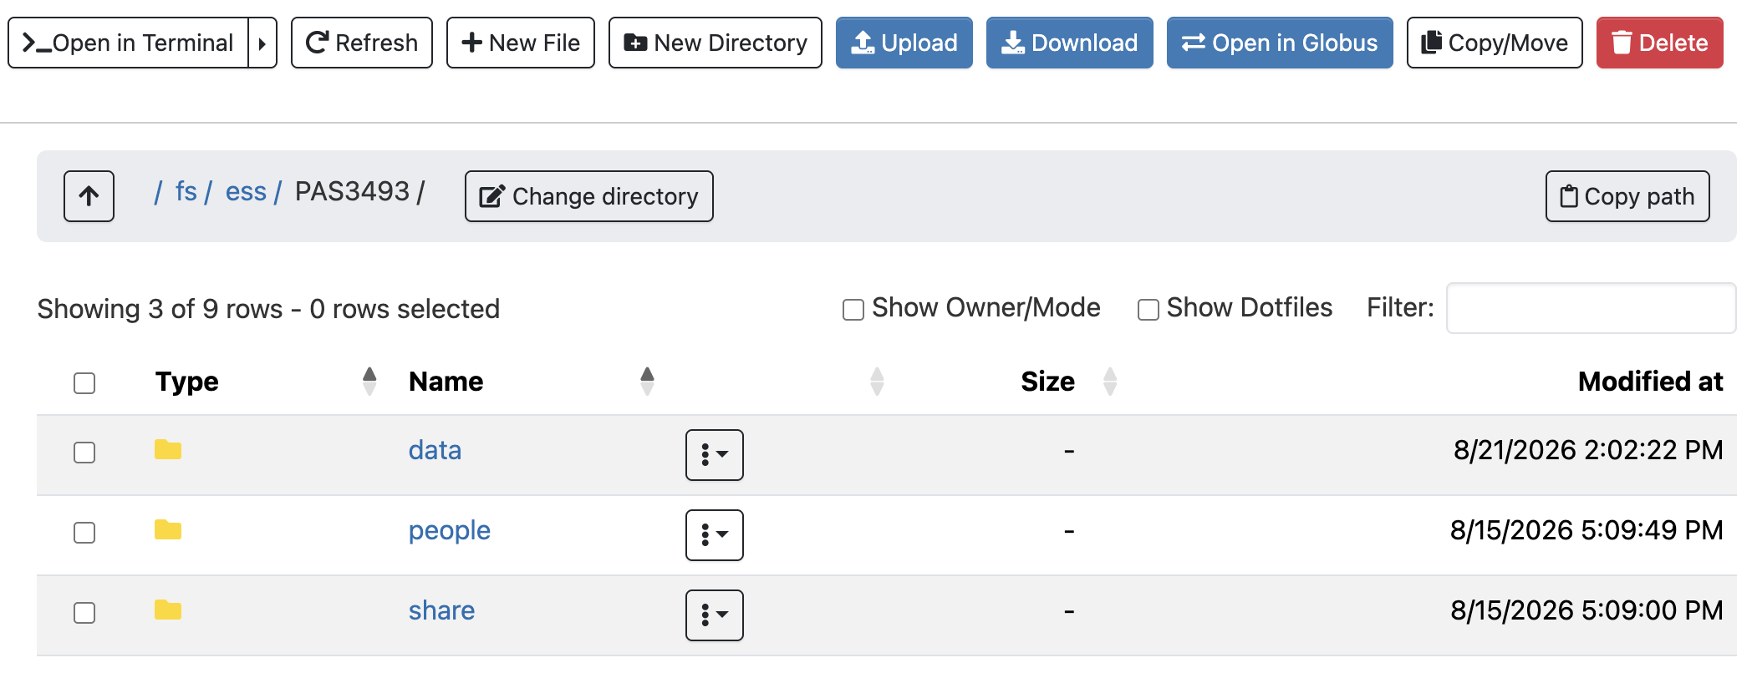Toggle the select-all rows checkbox

pyautogui.click(x=84, y=383)
